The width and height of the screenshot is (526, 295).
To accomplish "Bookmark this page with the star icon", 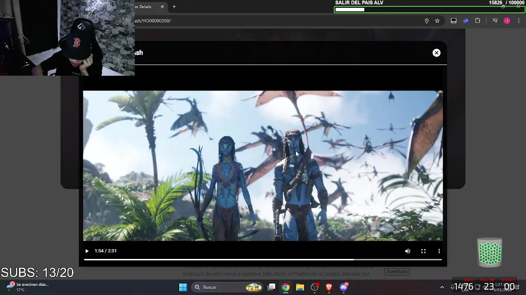I will tap(437, 21).
